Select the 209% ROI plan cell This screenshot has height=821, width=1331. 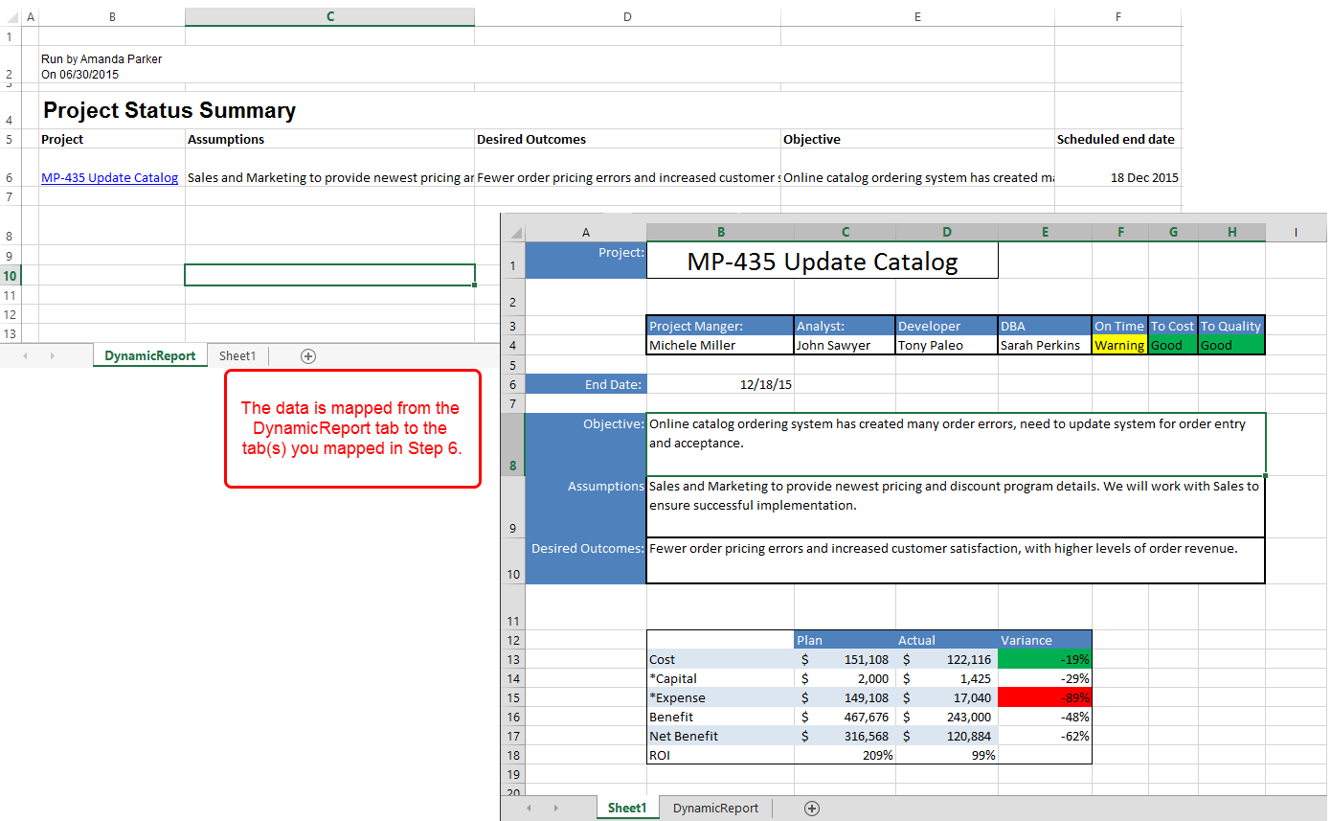845,755
